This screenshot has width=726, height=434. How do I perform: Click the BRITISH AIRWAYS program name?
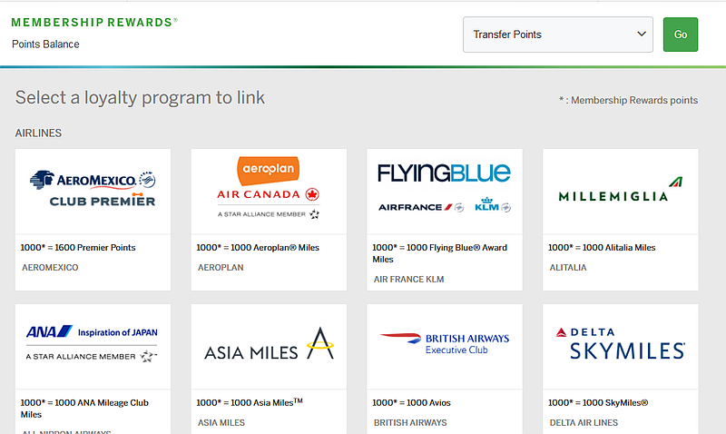click(x=410, y=422)
